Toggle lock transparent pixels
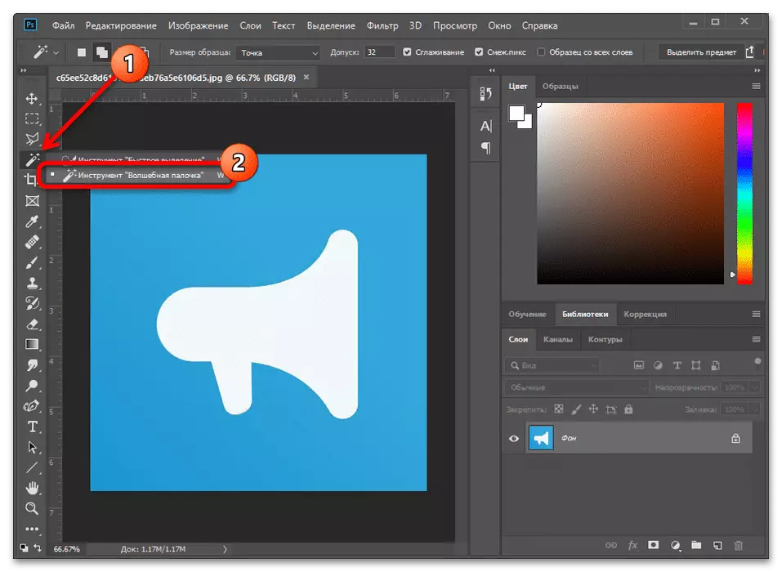782x572 pixels. (x=559, y=409)
